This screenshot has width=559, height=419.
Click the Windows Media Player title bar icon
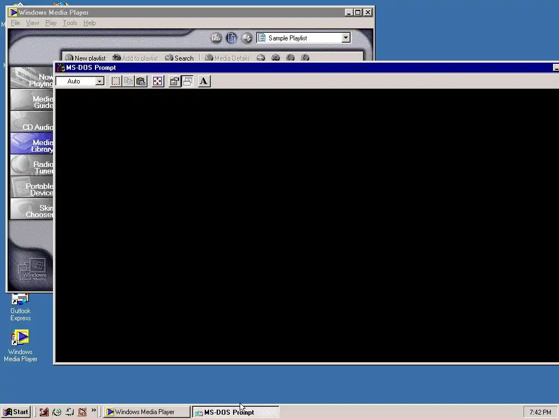click(13, 13)
